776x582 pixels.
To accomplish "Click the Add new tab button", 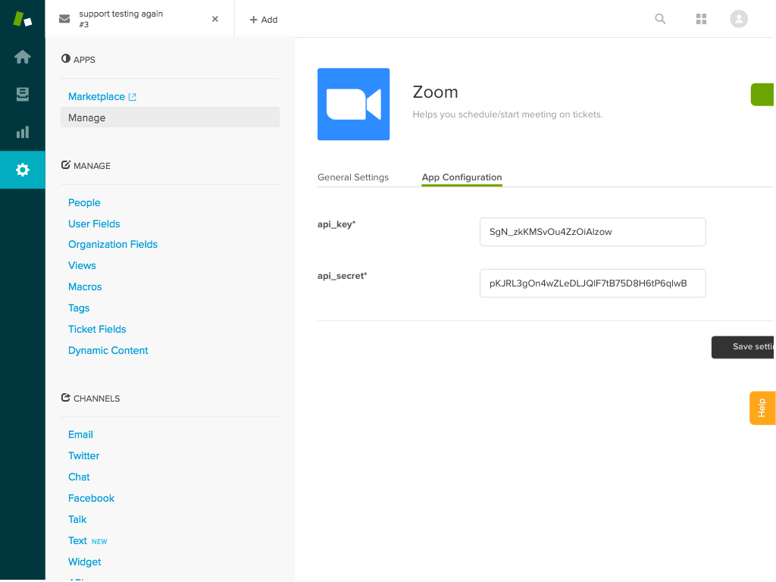I will (264, 20).
